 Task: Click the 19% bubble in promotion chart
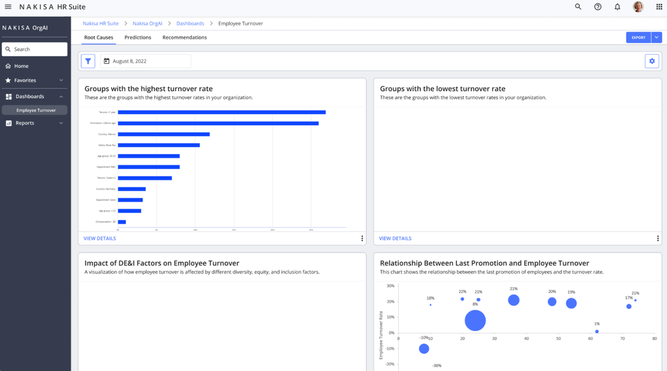pyautogui.click(x=572, y=304)
